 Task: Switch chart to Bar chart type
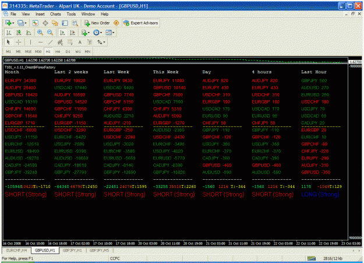click(9, 33)
